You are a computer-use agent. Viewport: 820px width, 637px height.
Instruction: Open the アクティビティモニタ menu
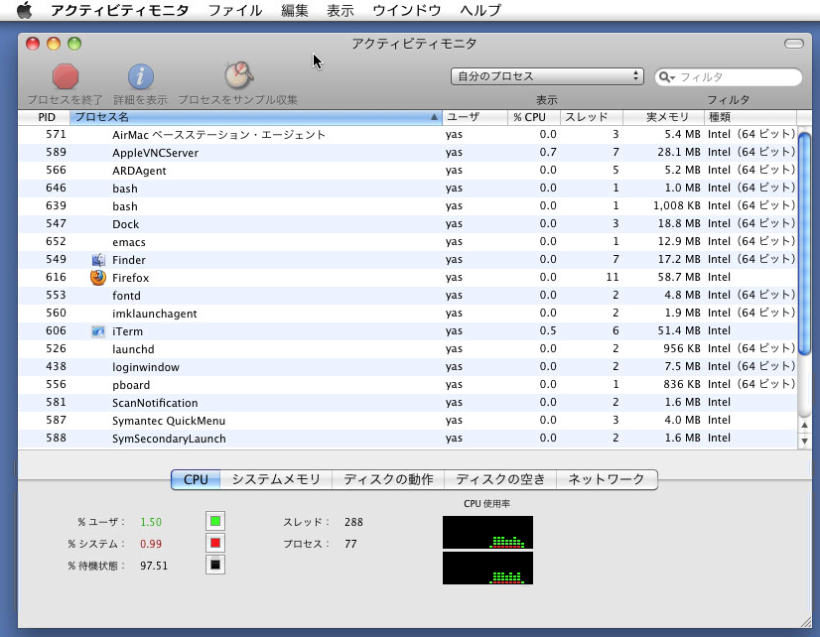pyautogui.click(x=120, y=10)
